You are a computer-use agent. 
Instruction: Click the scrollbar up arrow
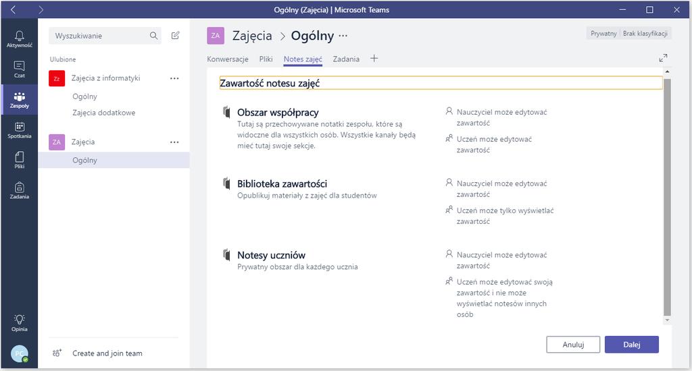[667, 72]
